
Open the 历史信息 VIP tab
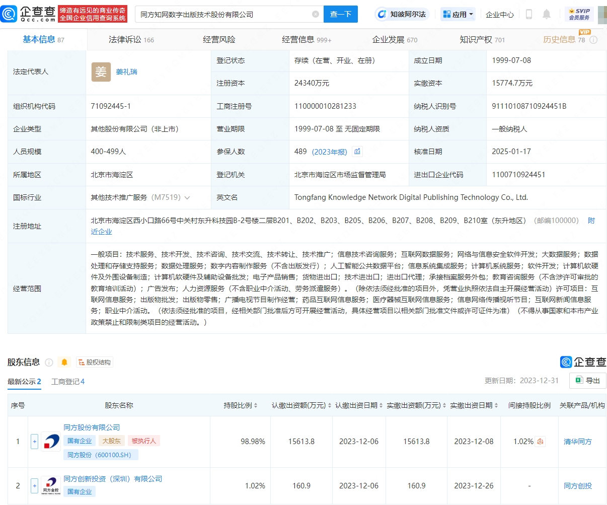564,40
